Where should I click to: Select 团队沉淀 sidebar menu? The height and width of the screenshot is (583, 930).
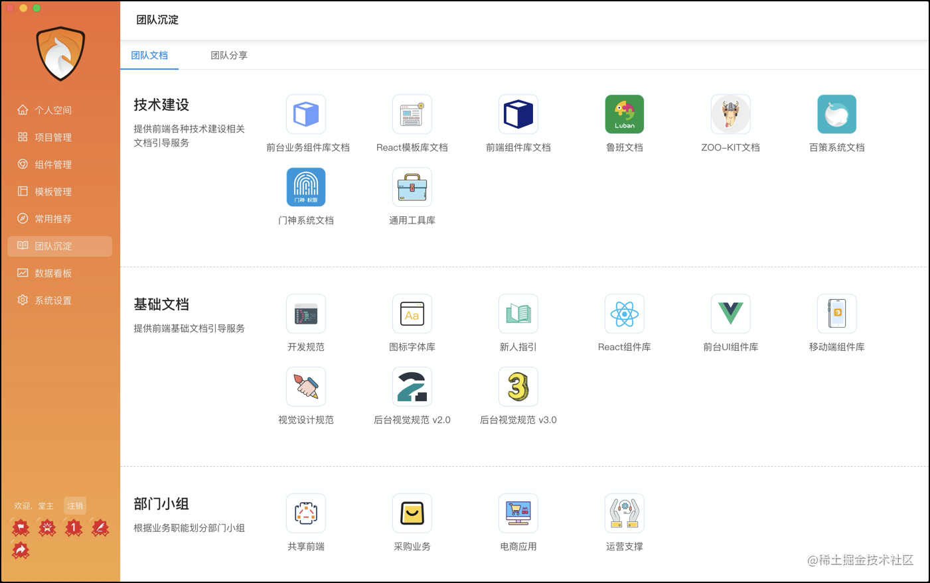pyautogui.click(x=60, y=246)
